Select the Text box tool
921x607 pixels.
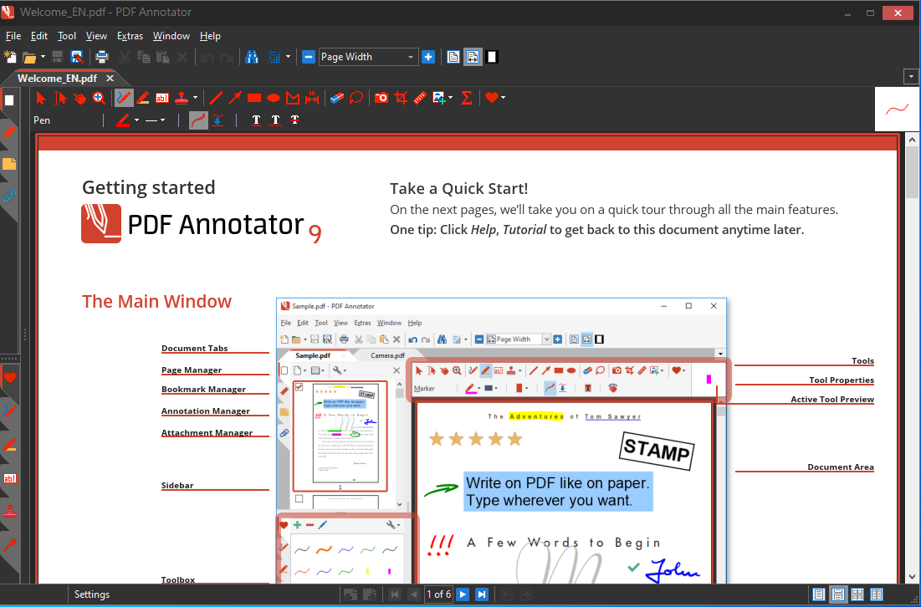tap(162, 98)
